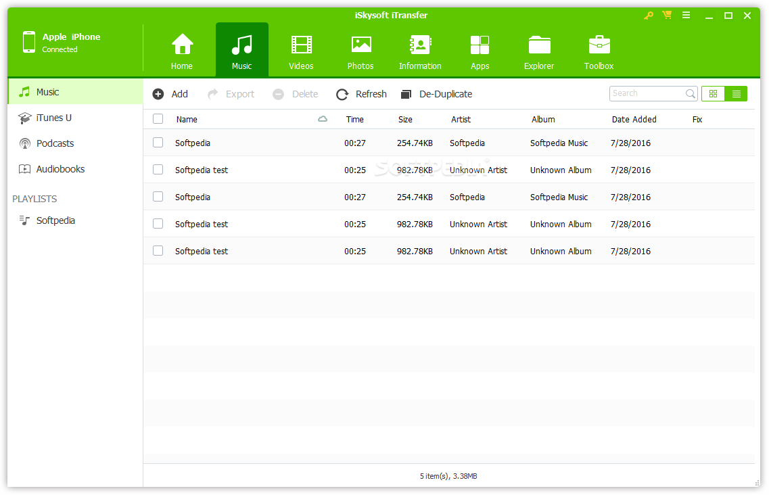Sort by the Album column
Viewport: 769px width, 495px height.
click(543, 119)
